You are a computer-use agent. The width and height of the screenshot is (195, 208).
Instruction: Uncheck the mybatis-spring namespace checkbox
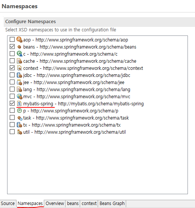(x=12, y=103)
